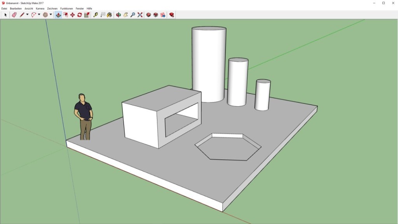The image size is (398, 224).
Task: Pick the Line drawing tool
Action: [22, 14]
